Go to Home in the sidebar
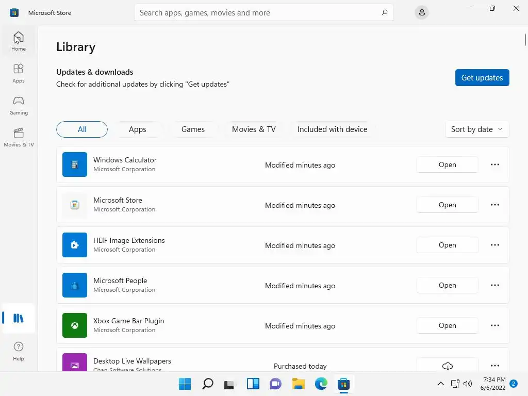 tap(19, 41)
